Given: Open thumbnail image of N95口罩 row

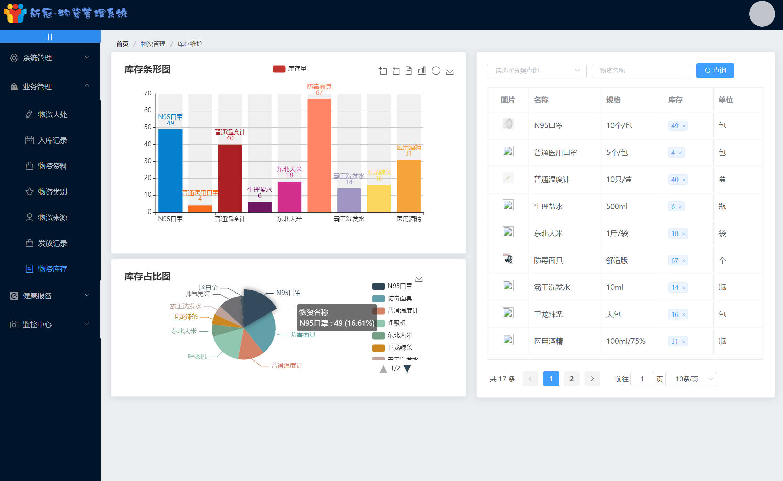Looking at the screenshot, I should click(x=508, y=124).
